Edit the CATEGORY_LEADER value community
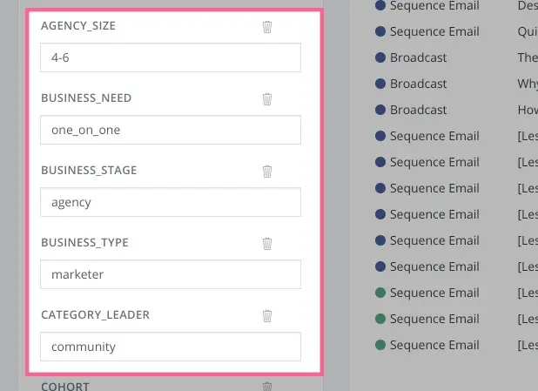 [171, 347]
